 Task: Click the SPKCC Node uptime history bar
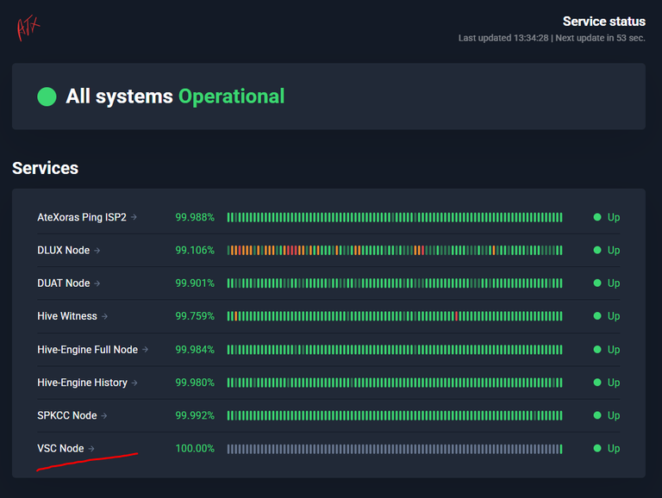[395, 415]
